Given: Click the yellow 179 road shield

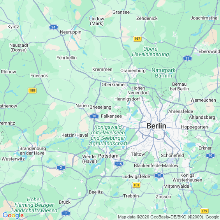Looking at the screenshot, I should tap(204, 211).
